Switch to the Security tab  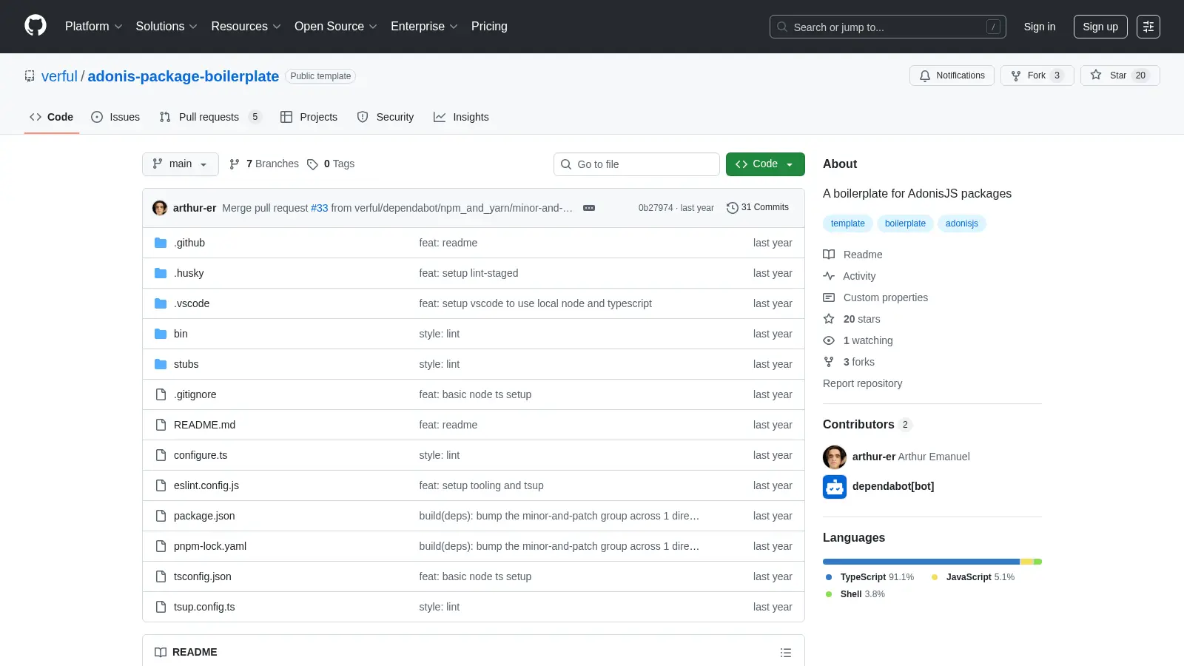386,117
